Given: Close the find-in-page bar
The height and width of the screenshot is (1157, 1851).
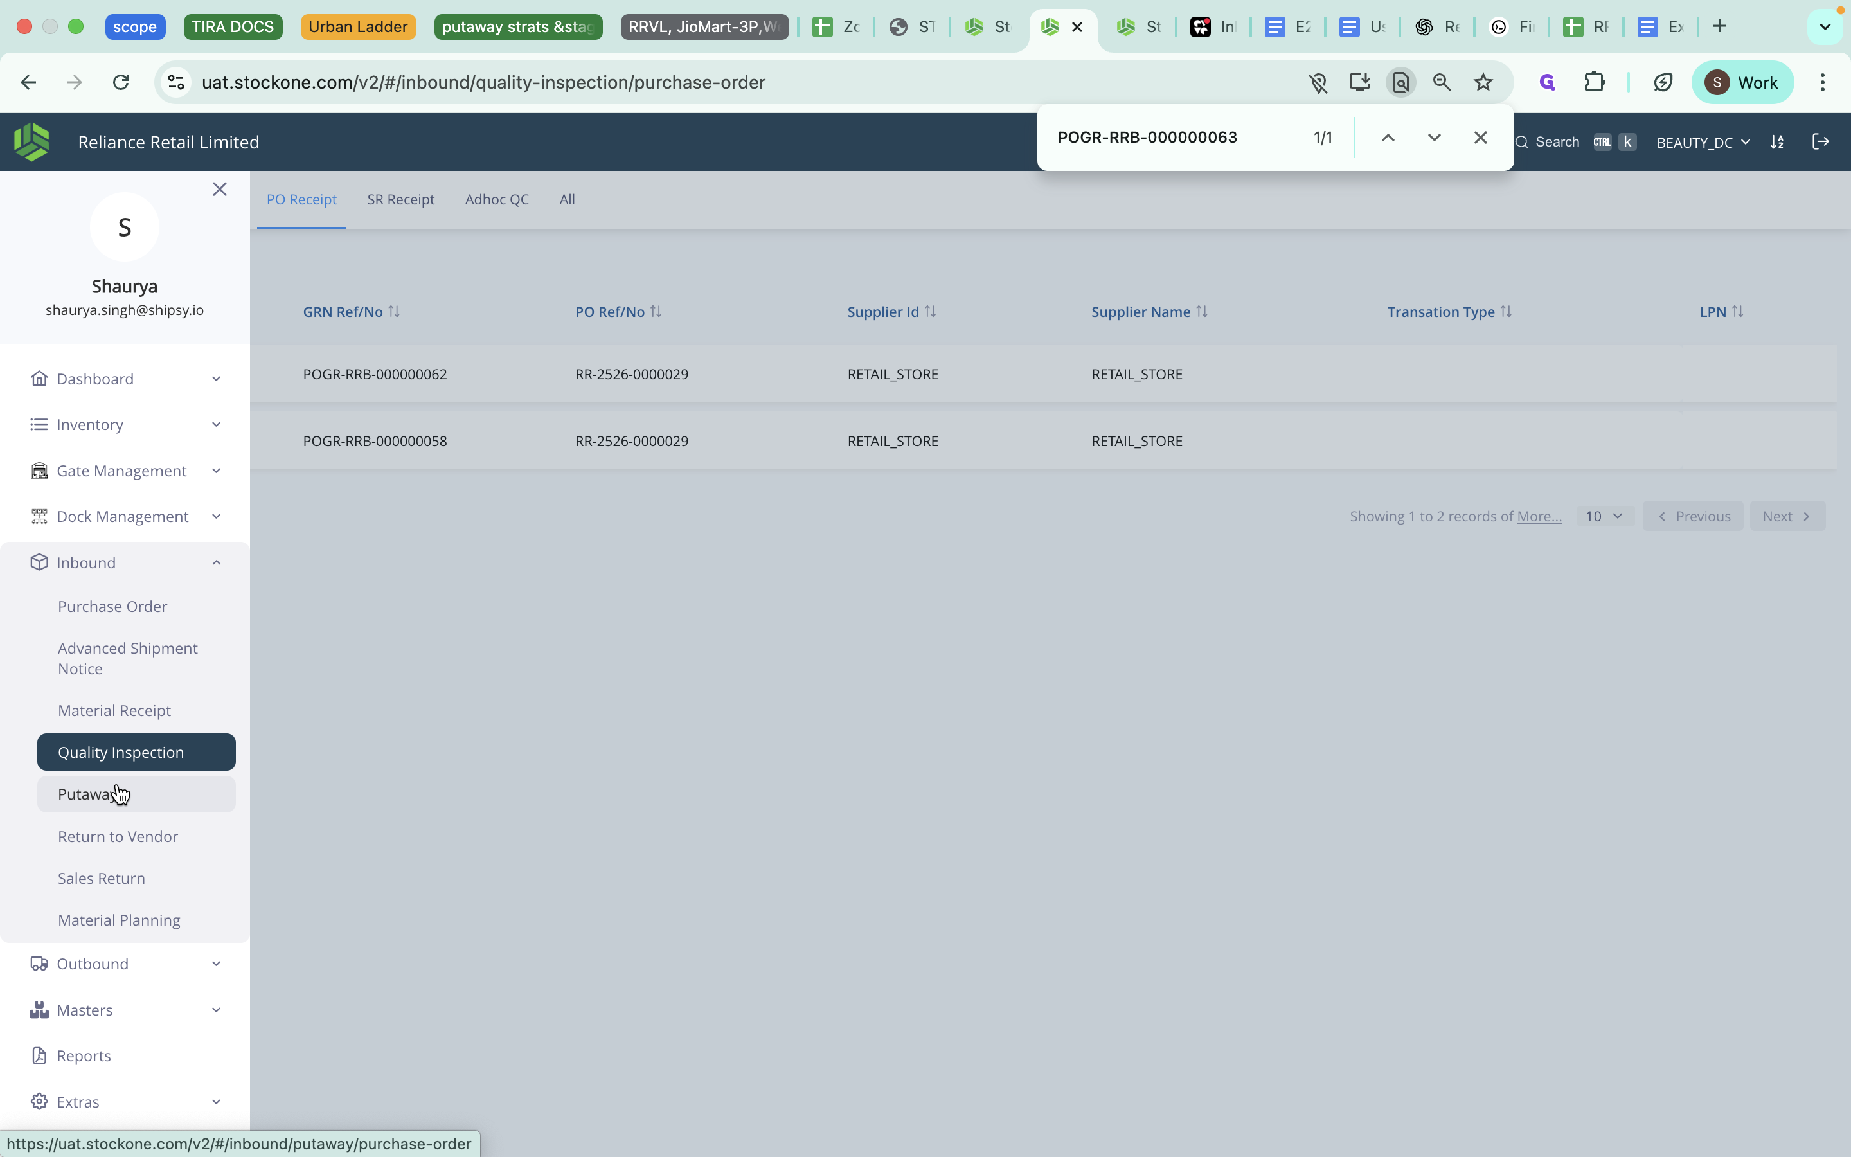Looking at the screenshot, I should point(1480,138).
